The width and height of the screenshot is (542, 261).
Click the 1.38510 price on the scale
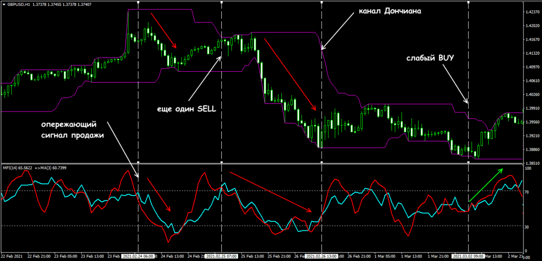point(532,163)
